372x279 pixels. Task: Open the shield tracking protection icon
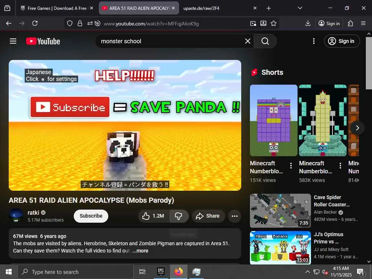(x=69, y=23)
